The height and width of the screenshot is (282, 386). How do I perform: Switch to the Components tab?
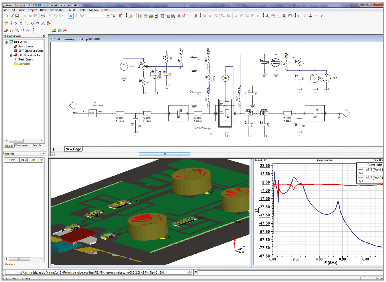22,146
